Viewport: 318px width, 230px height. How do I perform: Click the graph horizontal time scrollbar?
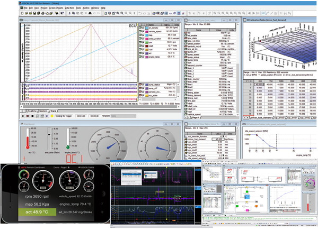pos(101,107)
